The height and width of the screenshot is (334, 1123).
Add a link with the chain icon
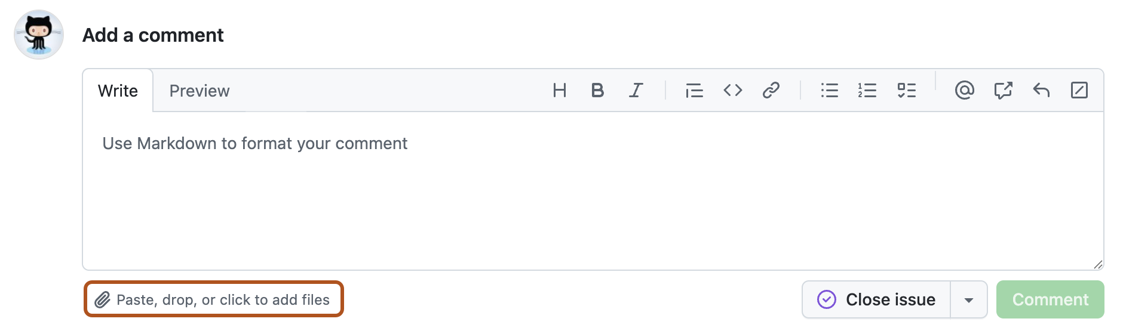pos(771,91)
